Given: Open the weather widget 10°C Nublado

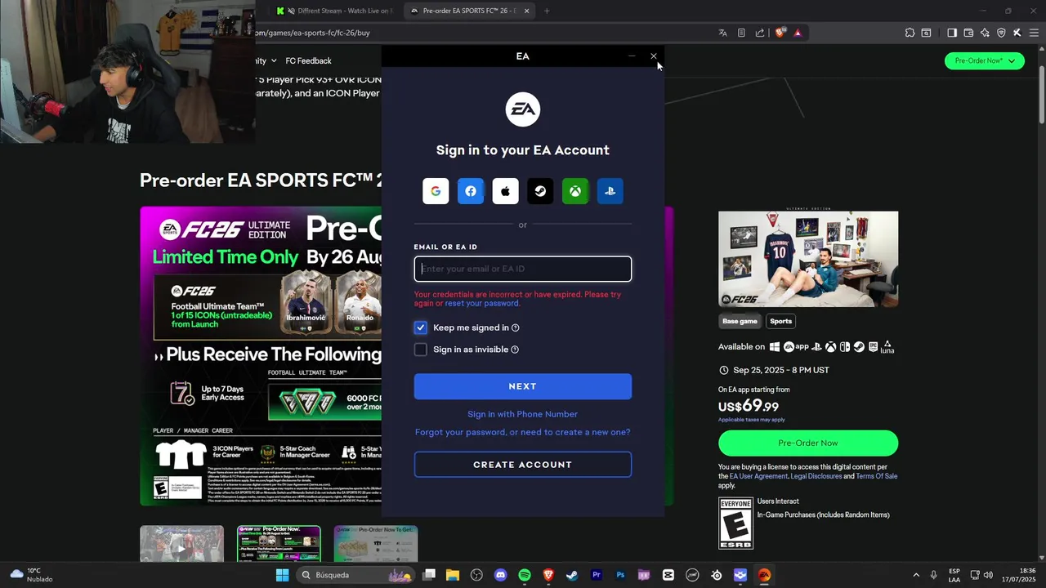Looking at the screenshot, I should click(31, 575).
